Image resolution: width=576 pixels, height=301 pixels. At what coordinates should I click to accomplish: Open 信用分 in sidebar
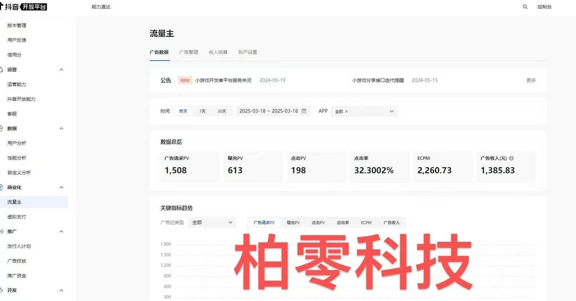point(14,55)
